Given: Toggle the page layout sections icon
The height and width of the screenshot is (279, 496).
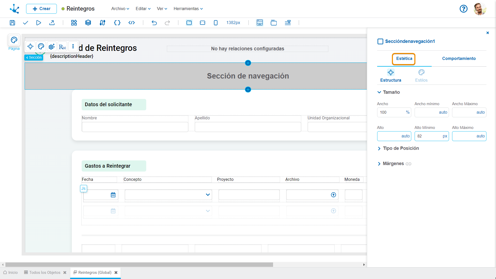Looking at the screenshot, I should click(x=260, y=23).
